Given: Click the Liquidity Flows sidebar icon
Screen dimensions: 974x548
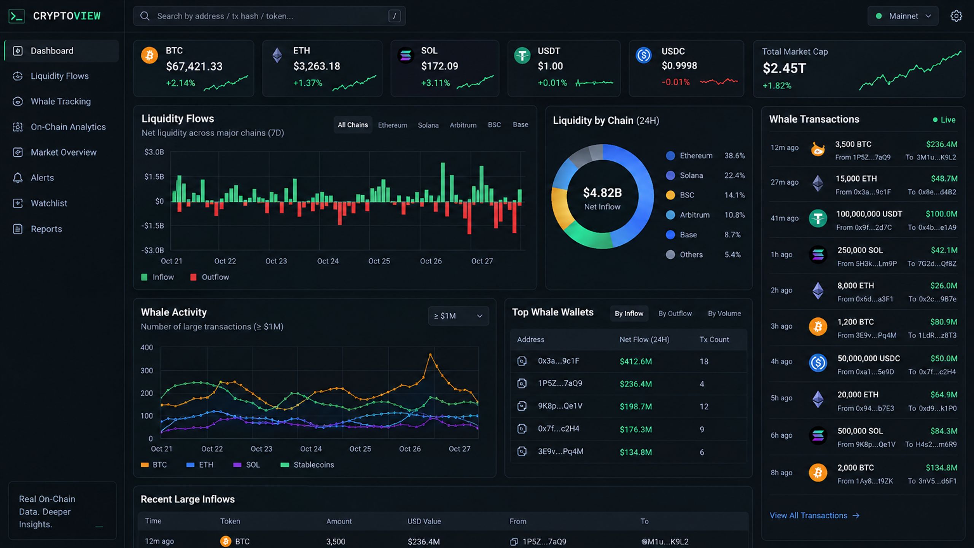Looking at the screenshot, I should tap(18, 76).
